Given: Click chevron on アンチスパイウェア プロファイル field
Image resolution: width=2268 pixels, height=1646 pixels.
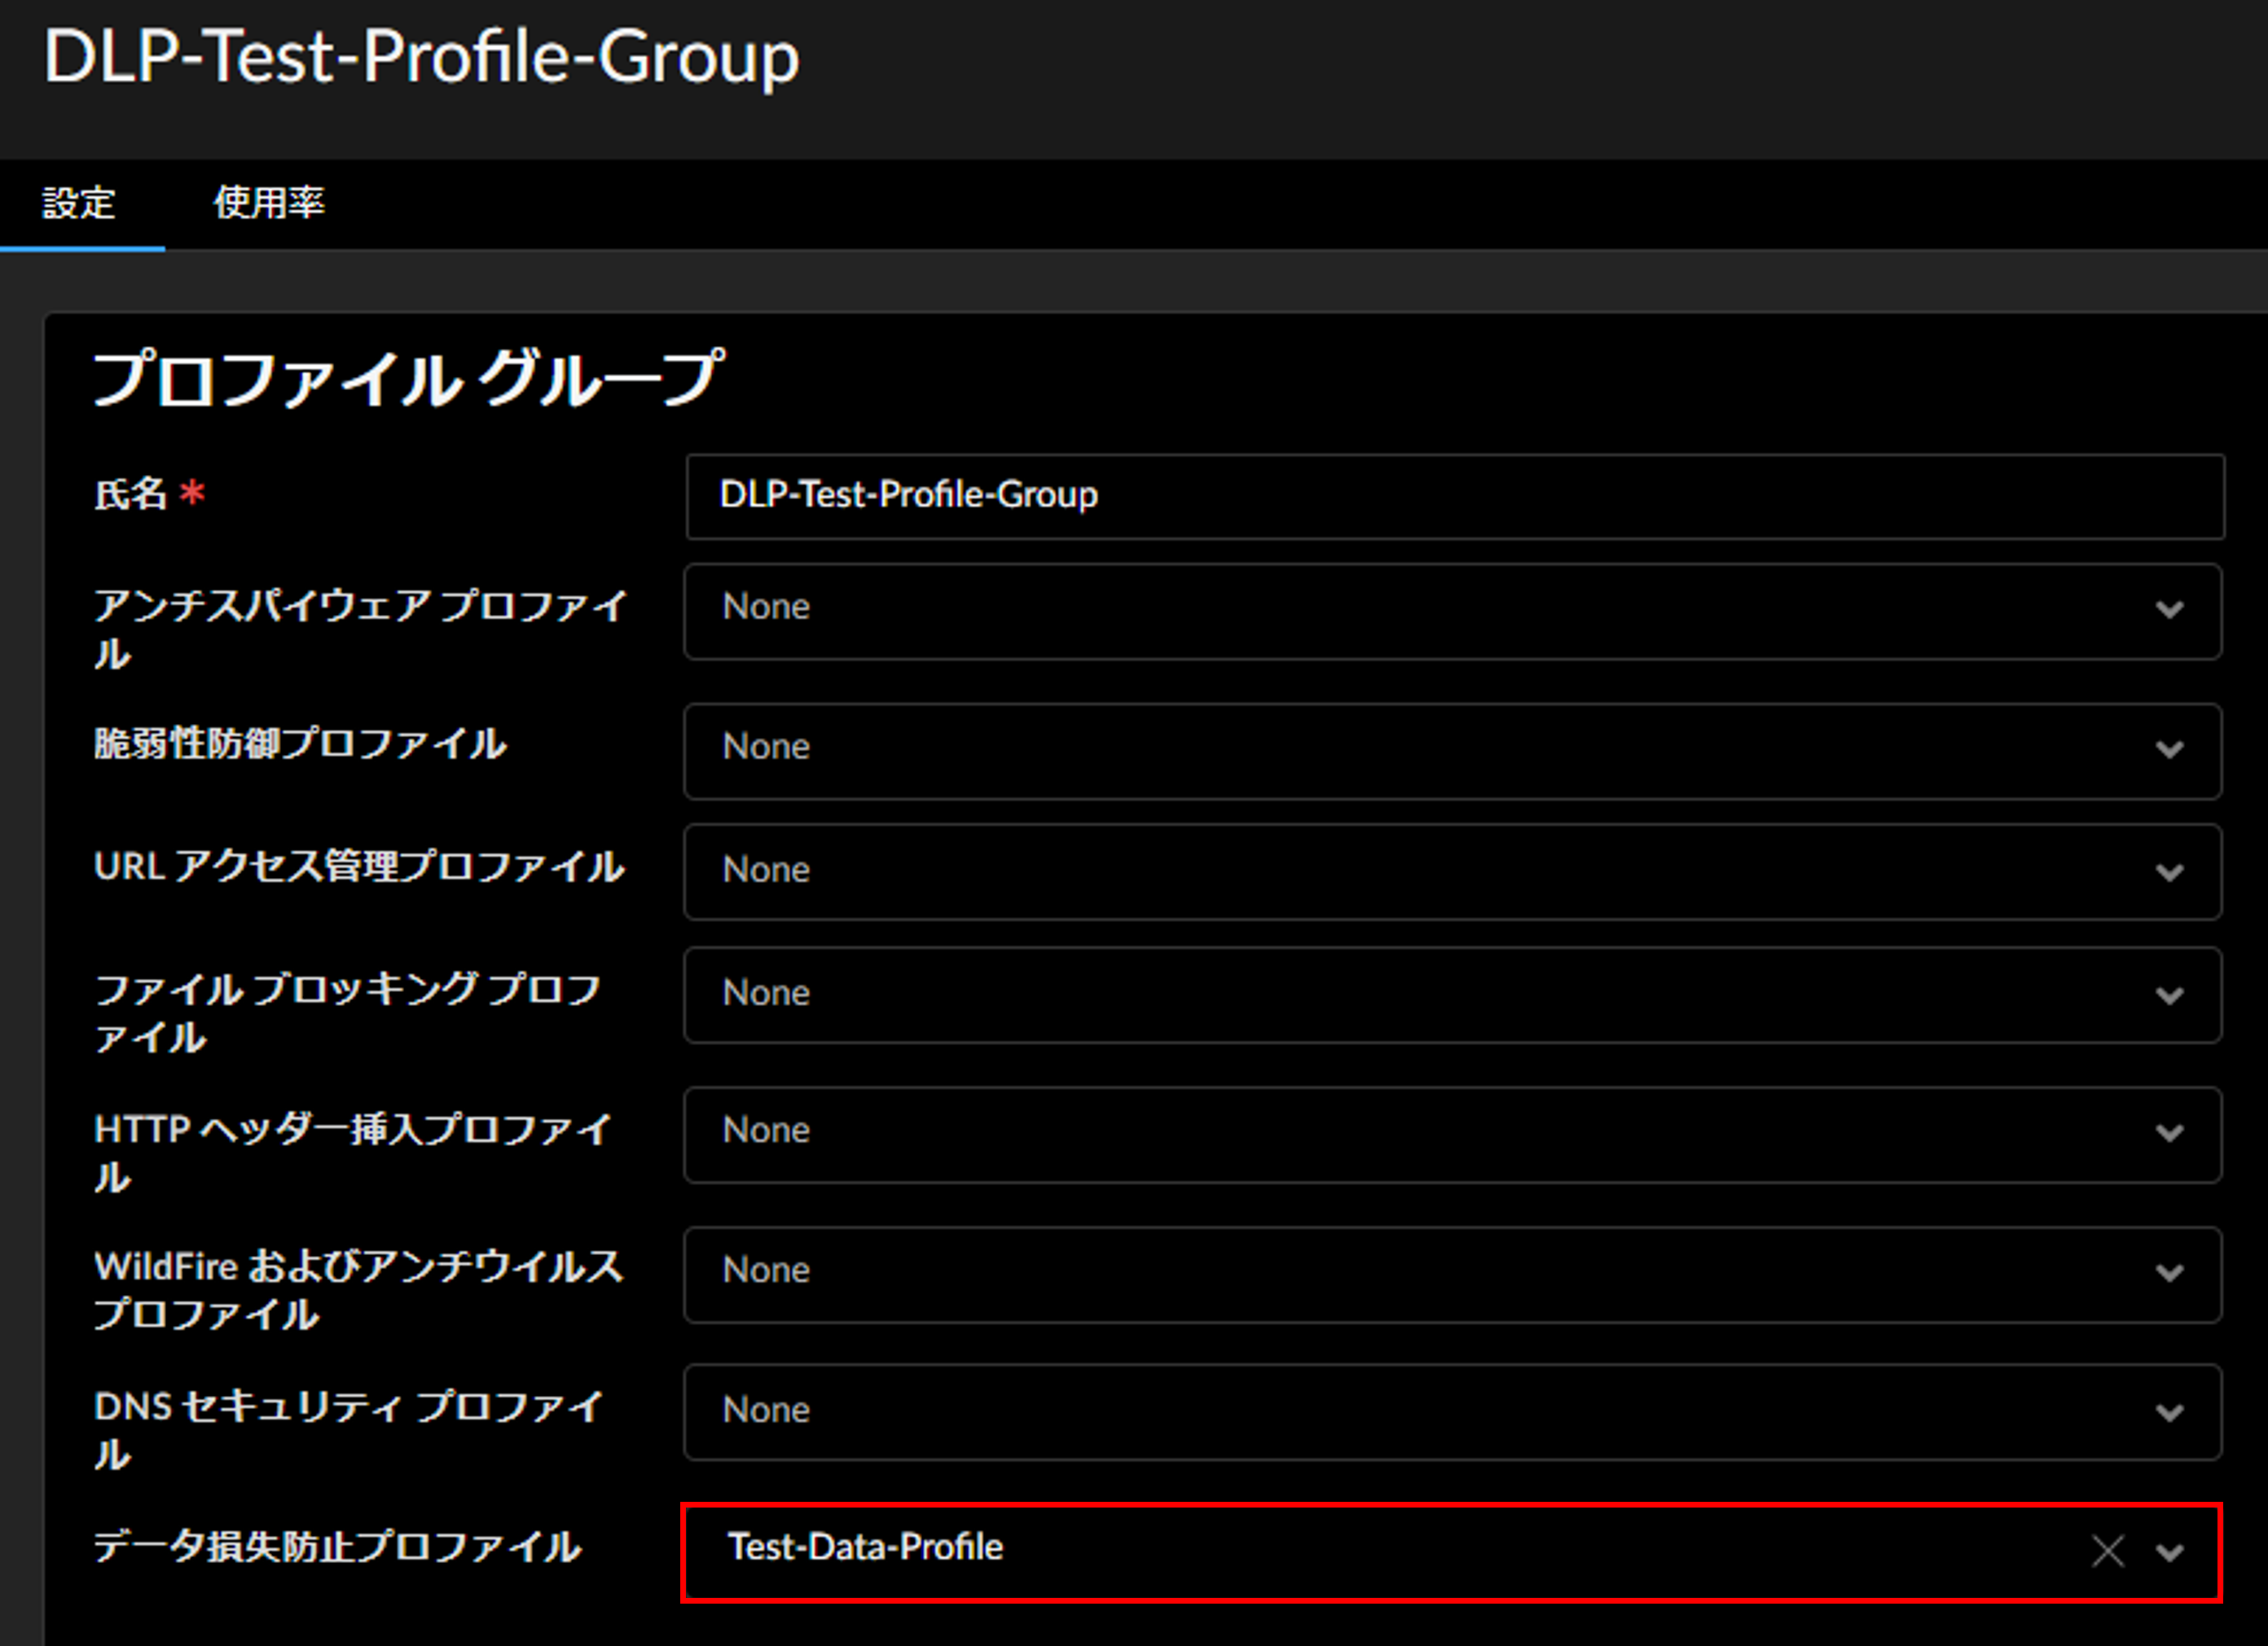Looking at the screenshot, I should [2169, 609].
